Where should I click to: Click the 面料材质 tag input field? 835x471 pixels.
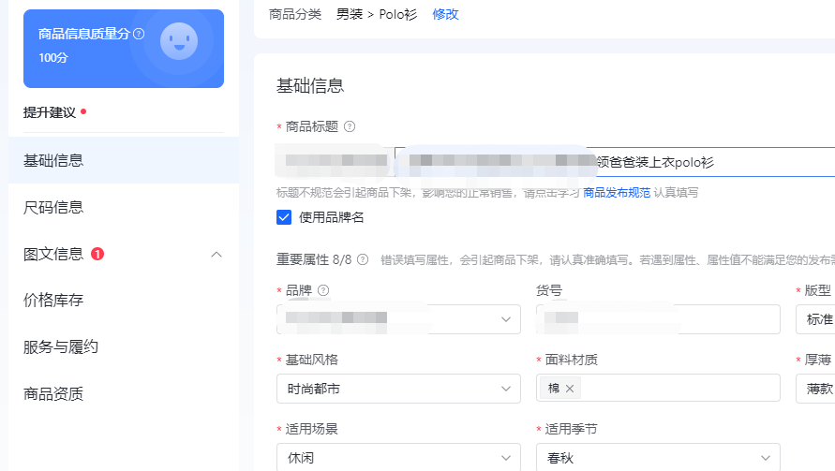(658, 389)
